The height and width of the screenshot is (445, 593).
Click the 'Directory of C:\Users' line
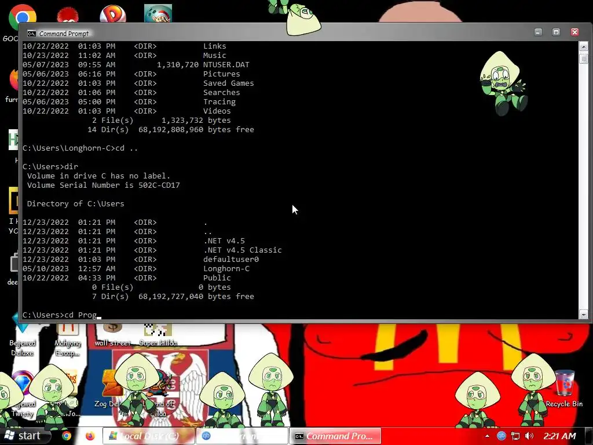coord(75,203)
